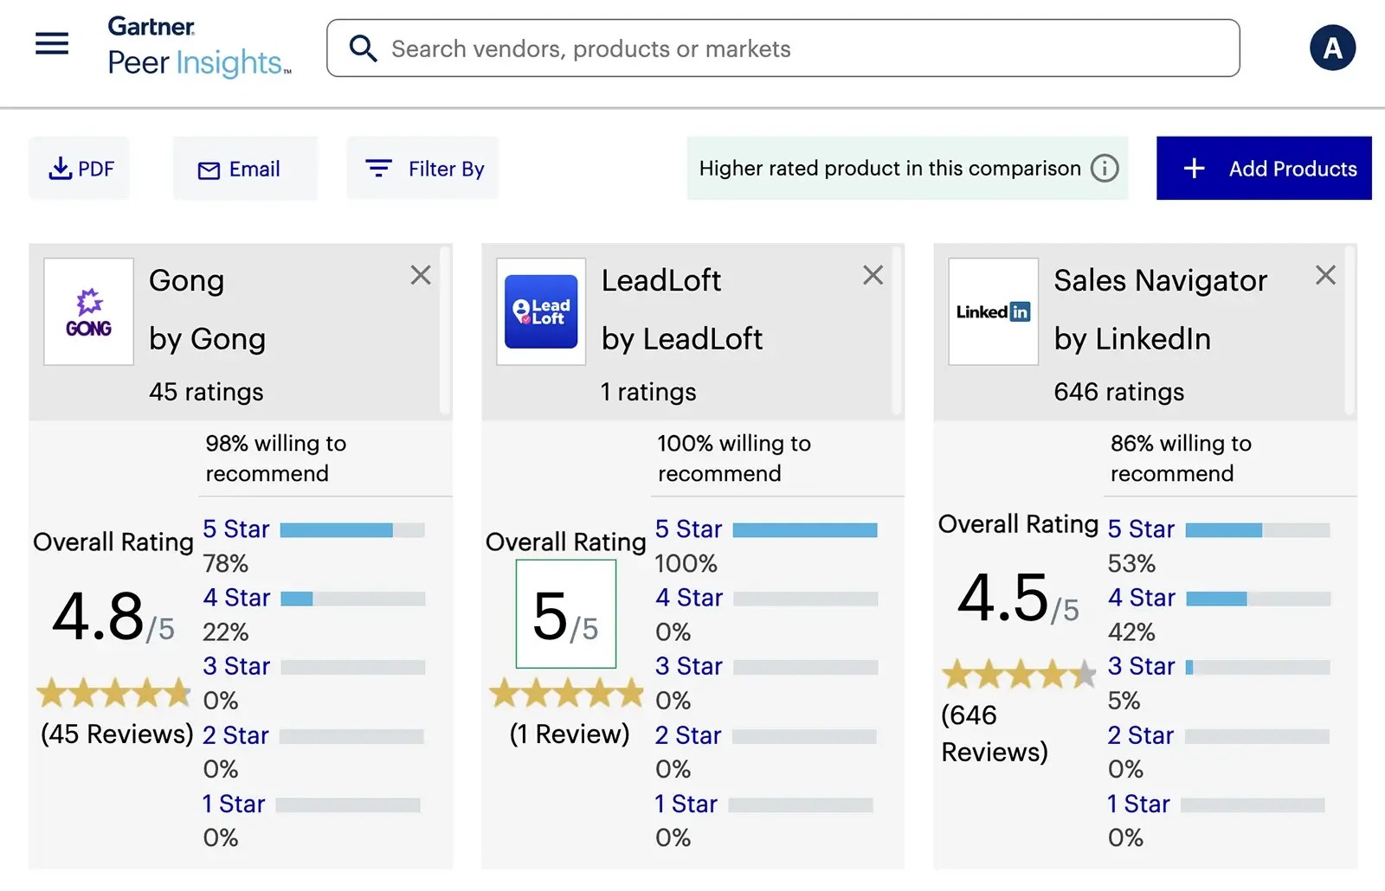
Task: Open LeadLoft's 5 Star reviews
Action: [x=689, y=529]
